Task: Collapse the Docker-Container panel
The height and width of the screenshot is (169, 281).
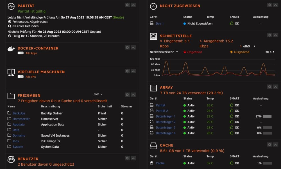Action: (x=133, y=48)
